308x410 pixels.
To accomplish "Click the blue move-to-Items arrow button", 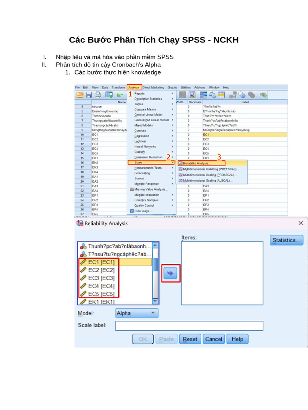I will point(170,273).
